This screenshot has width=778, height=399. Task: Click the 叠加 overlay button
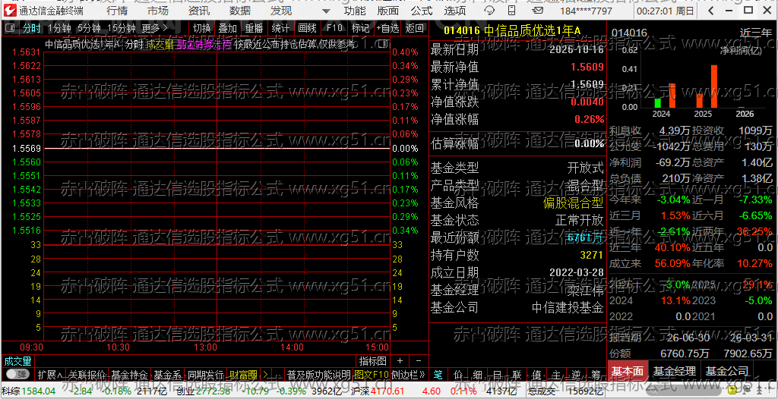[x=228, y=28]
